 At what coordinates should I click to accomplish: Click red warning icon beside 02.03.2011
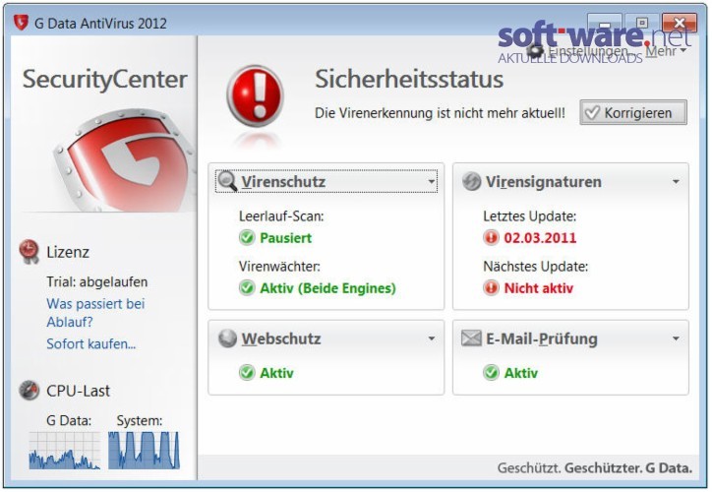coord(491,237)
